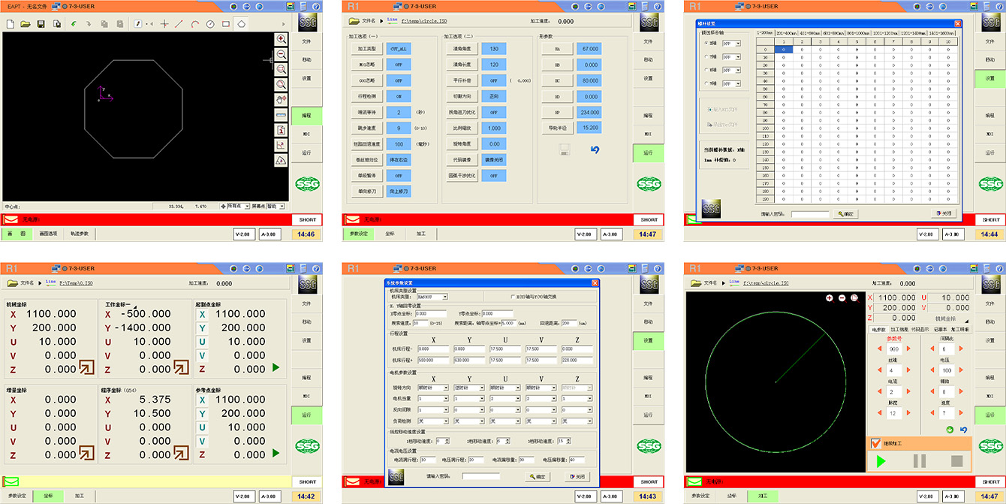Click the blue undo arrow in 加工选项 window
This screenshot has height=504, width=1006.
(595, 149)
